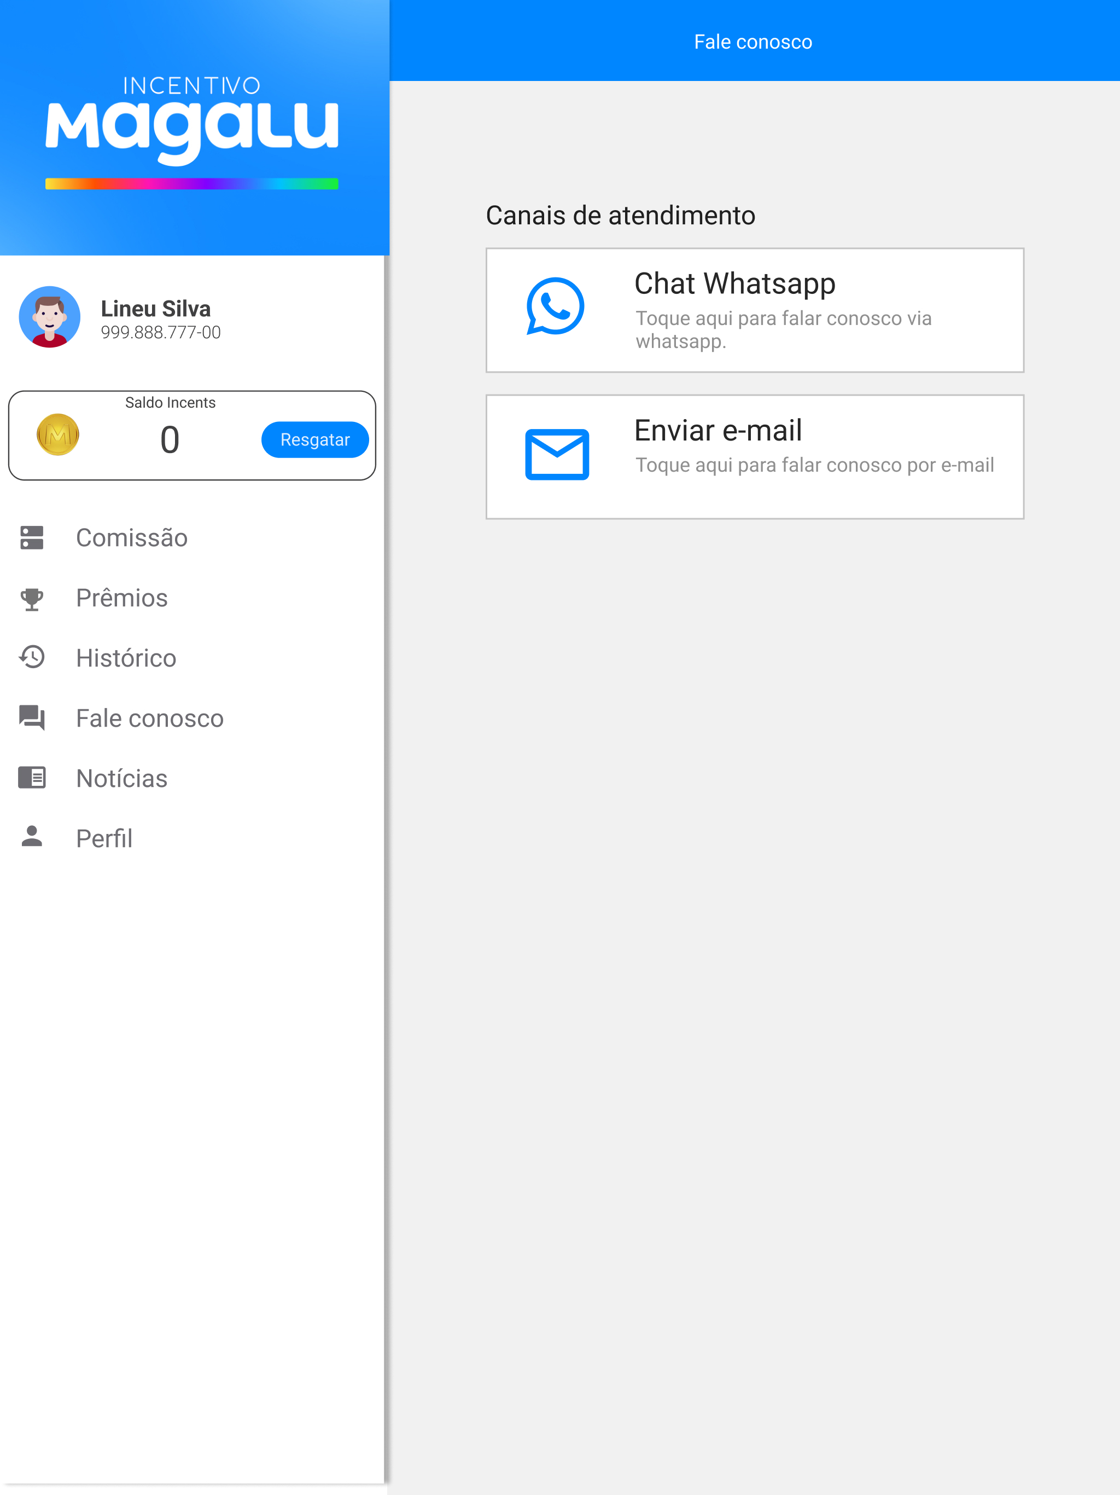Click the blue envelope email icon
The width and height of the screenshot is (1120, 1495).
pos(557,454)
